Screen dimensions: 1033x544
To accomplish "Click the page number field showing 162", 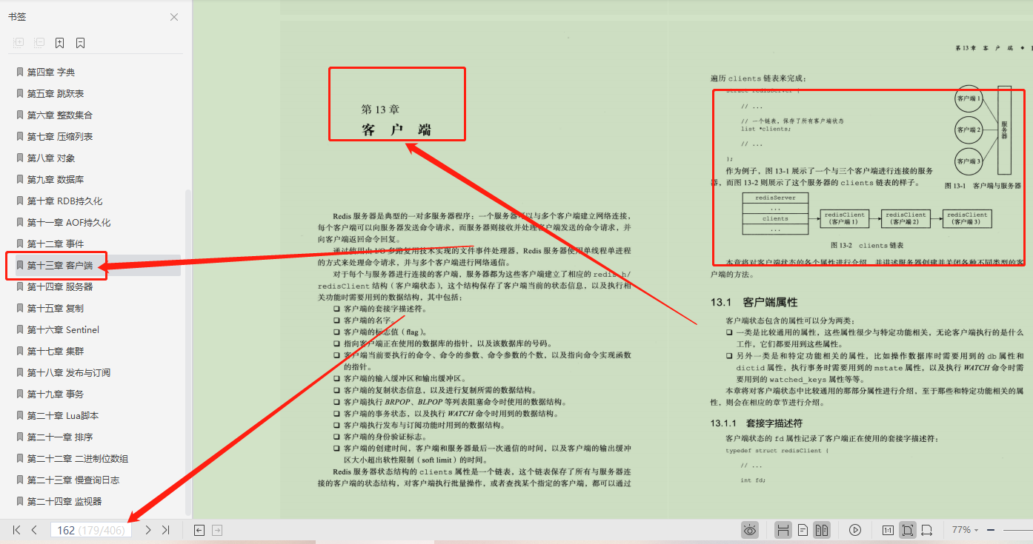I will click(x=91, y=530).
